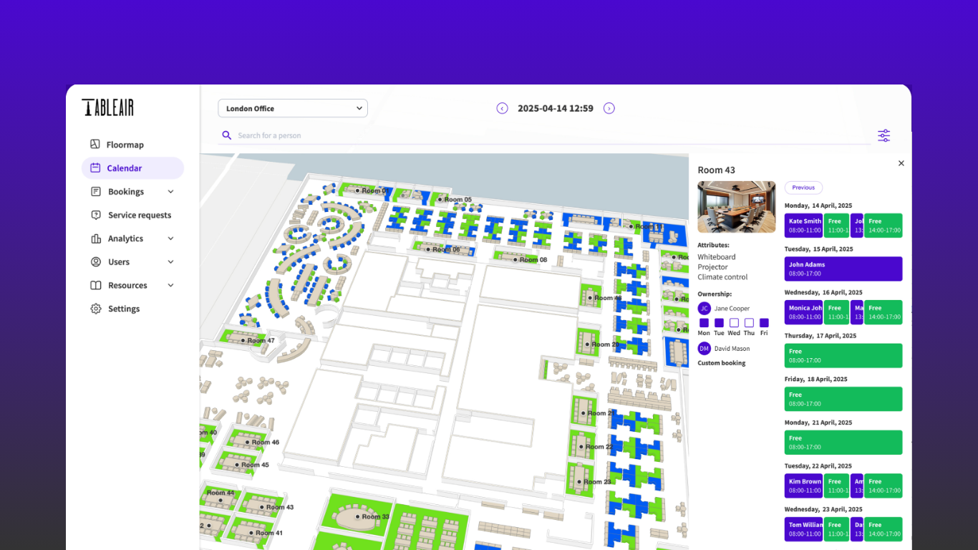Image resolution: width=978 pixels, height=550 pixels.
Task: Click the Calendar icon in the navigation
Action: 96,168
